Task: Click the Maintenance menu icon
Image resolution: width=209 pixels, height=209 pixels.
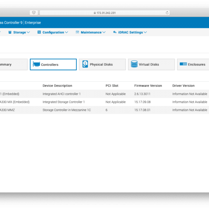Action: point(77,32)
